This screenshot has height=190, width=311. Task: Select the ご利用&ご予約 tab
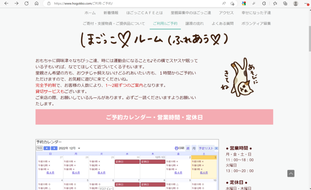click(165, 23)
